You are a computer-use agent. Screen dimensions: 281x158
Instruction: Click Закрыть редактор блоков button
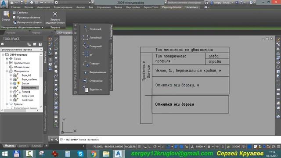click(55, 18)
